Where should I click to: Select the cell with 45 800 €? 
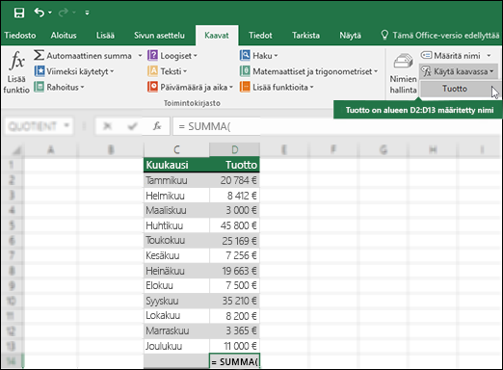[234, 225]
